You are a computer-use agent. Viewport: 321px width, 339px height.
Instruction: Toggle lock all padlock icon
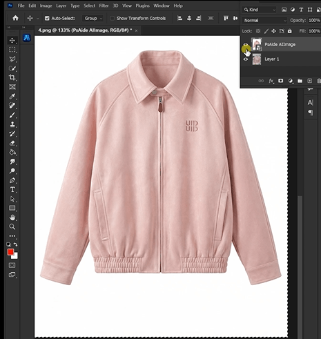(x=290, y=31)
